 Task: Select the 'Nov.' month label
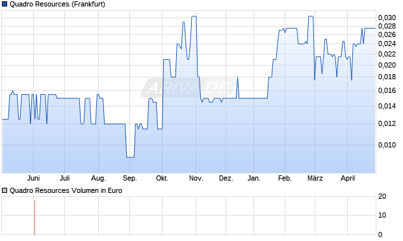[x=196, y=178]
